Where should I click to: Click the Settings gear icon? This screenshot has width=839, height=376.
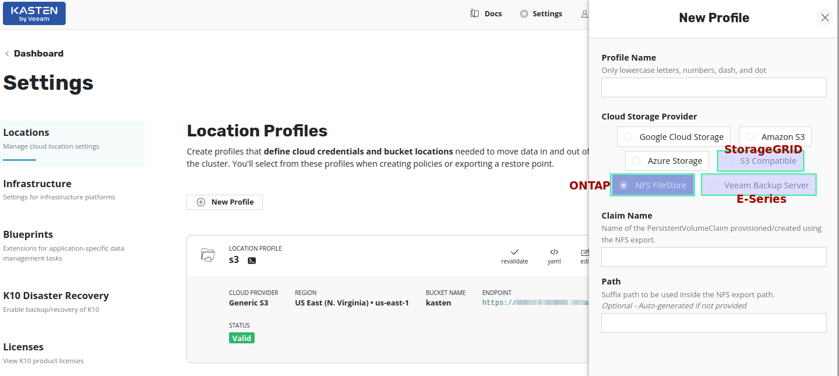pyautogui.click(x=524, y=13)
